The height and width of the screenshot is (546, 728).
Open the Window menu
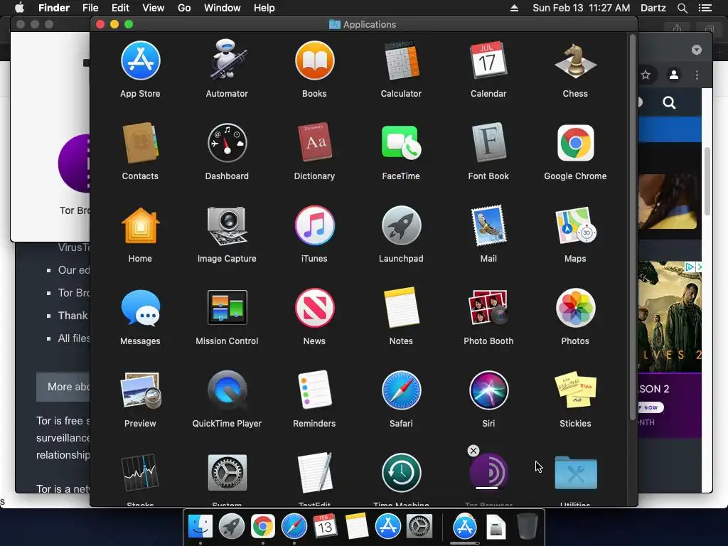click(x=223, y=8)
